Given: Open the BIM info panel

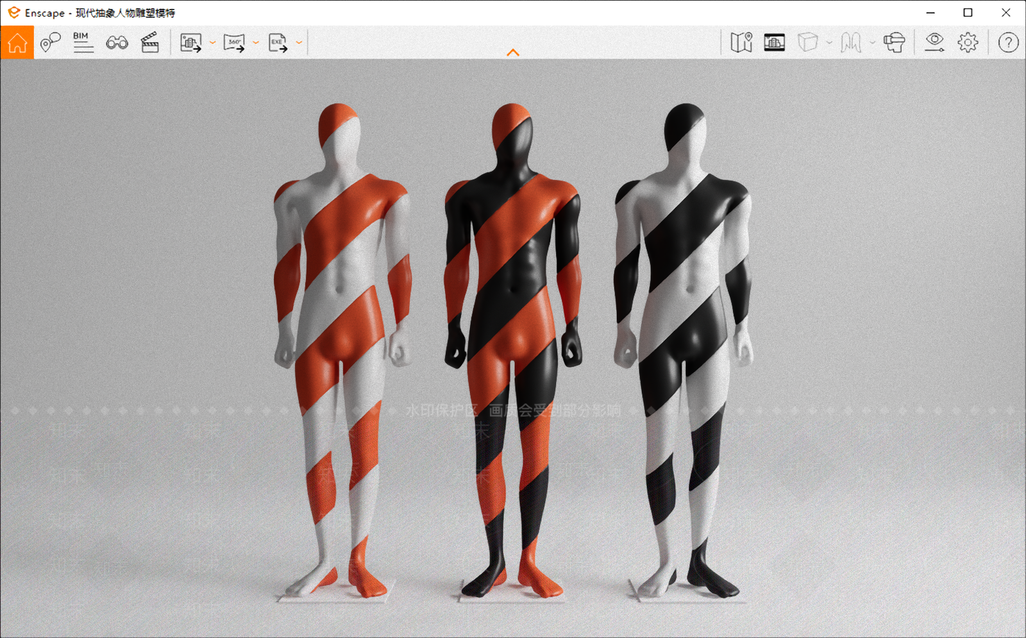Looking at the screenshot, I should point(83,42).
